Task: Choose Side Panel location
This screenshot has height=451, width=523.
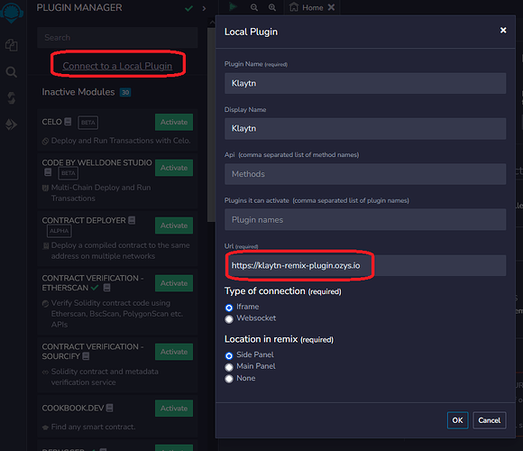Action: click(x=229, y=355)
